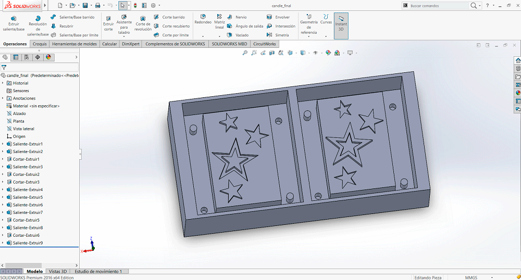The image size is (521, 280).
Task: Open the SOLIDWORKS MBD tab
Action: coord(229,44)
